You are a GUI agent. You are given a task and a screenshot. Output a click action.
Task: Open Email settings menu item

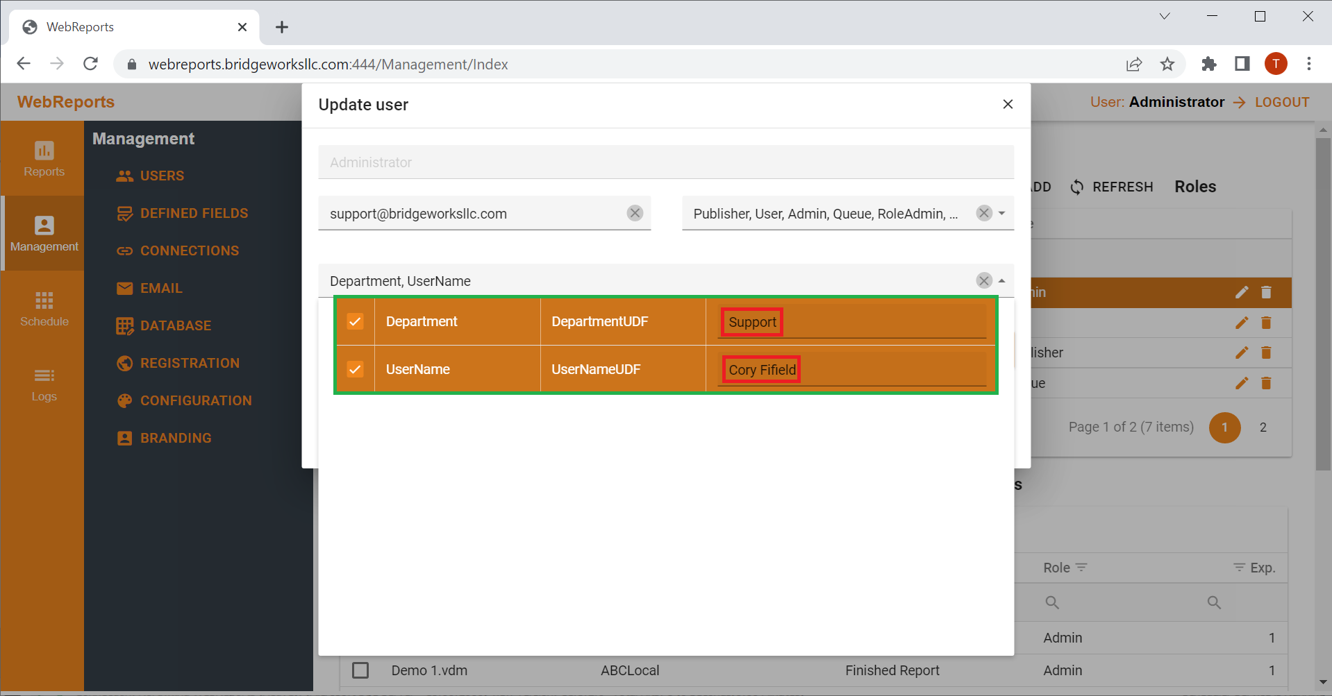[x=149, y=288]
